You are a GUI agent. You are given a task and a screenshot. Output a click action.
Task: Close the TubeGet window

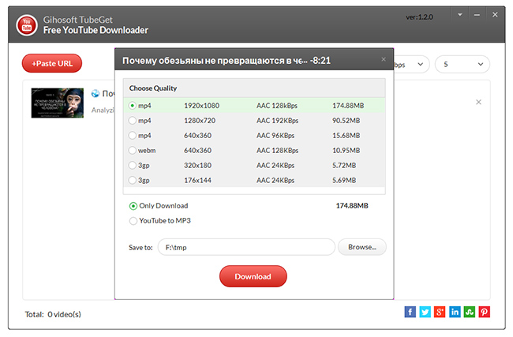[x=495, y=15]
